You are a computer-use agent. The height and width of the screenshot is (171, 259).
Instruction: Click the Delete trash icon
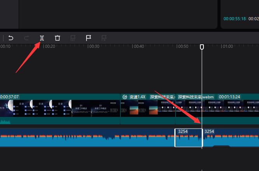[57, 38]
